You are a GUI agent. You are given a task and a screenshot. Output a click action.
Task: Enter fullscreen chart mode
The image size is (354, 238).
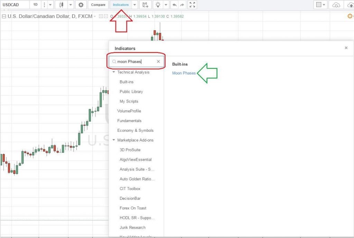point(193,4)
